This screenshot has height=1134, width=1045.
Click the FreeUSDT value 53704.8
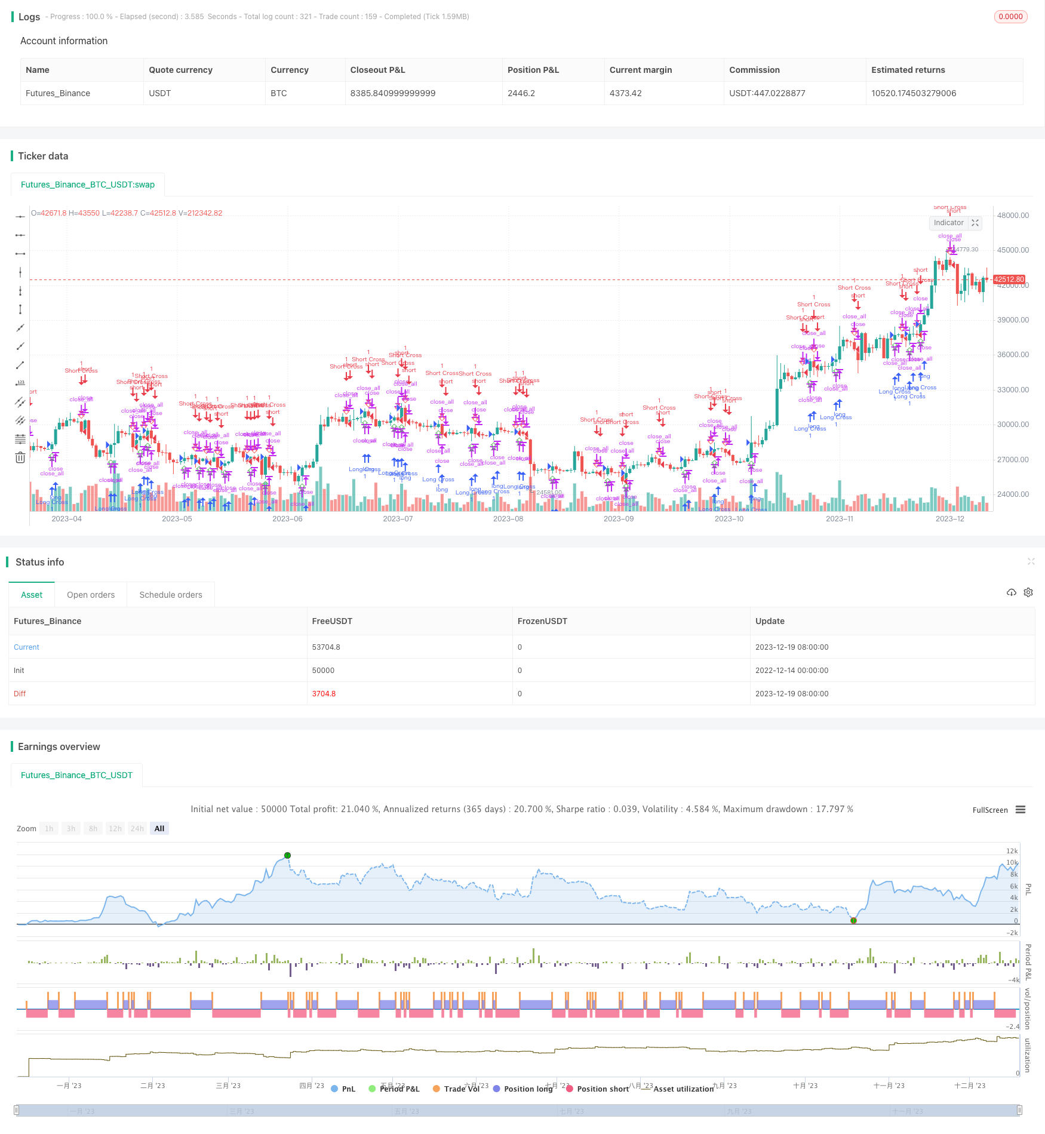[326, 647]
